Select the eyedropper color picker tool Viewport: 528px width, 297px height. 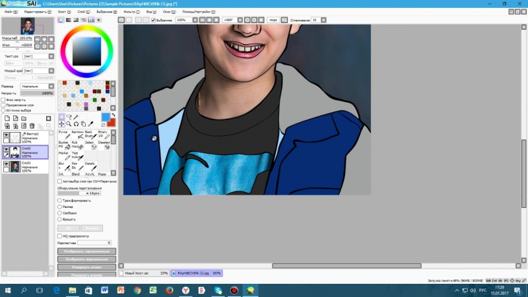tap(91, 123)
